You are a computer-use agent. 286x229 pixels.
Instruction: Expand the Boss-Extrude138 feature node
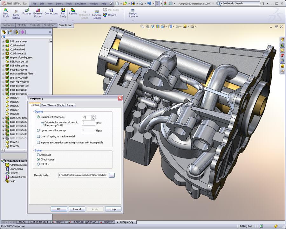(x=3, y=86)
